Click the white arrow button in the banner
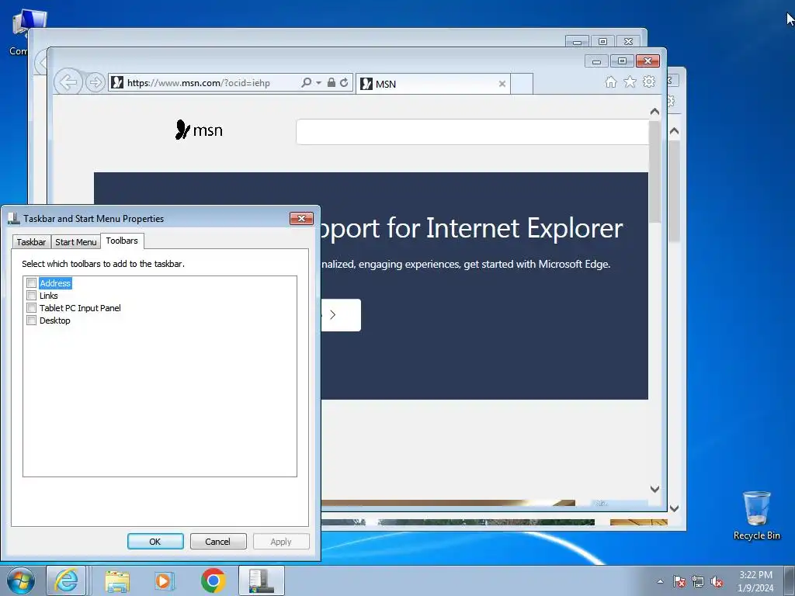This screenshot has height=596, width=795. [x=341, y=315]
